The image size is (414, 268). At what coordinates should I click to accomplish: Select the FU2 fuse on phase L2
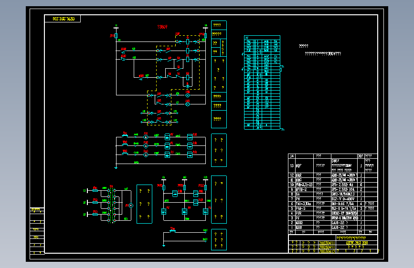tap(96, 202)
